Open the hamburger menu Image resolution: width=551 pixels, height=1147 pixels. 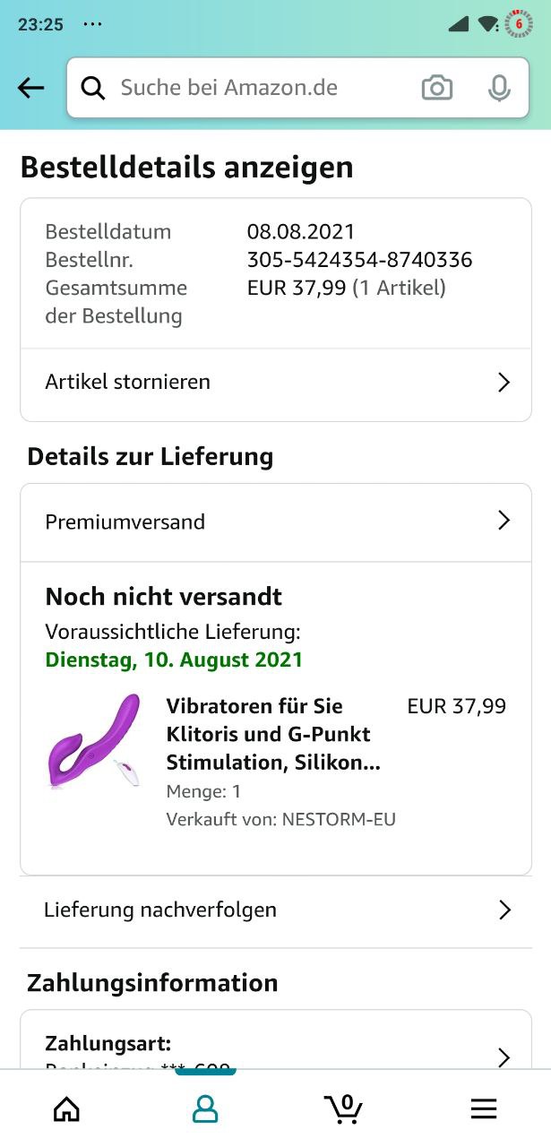(x=484, y=1109)
